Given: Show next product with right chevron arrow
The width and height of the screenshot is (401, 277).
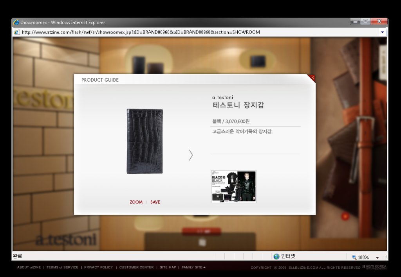Looking at the screenshot, I should click(x=191, y=155).
